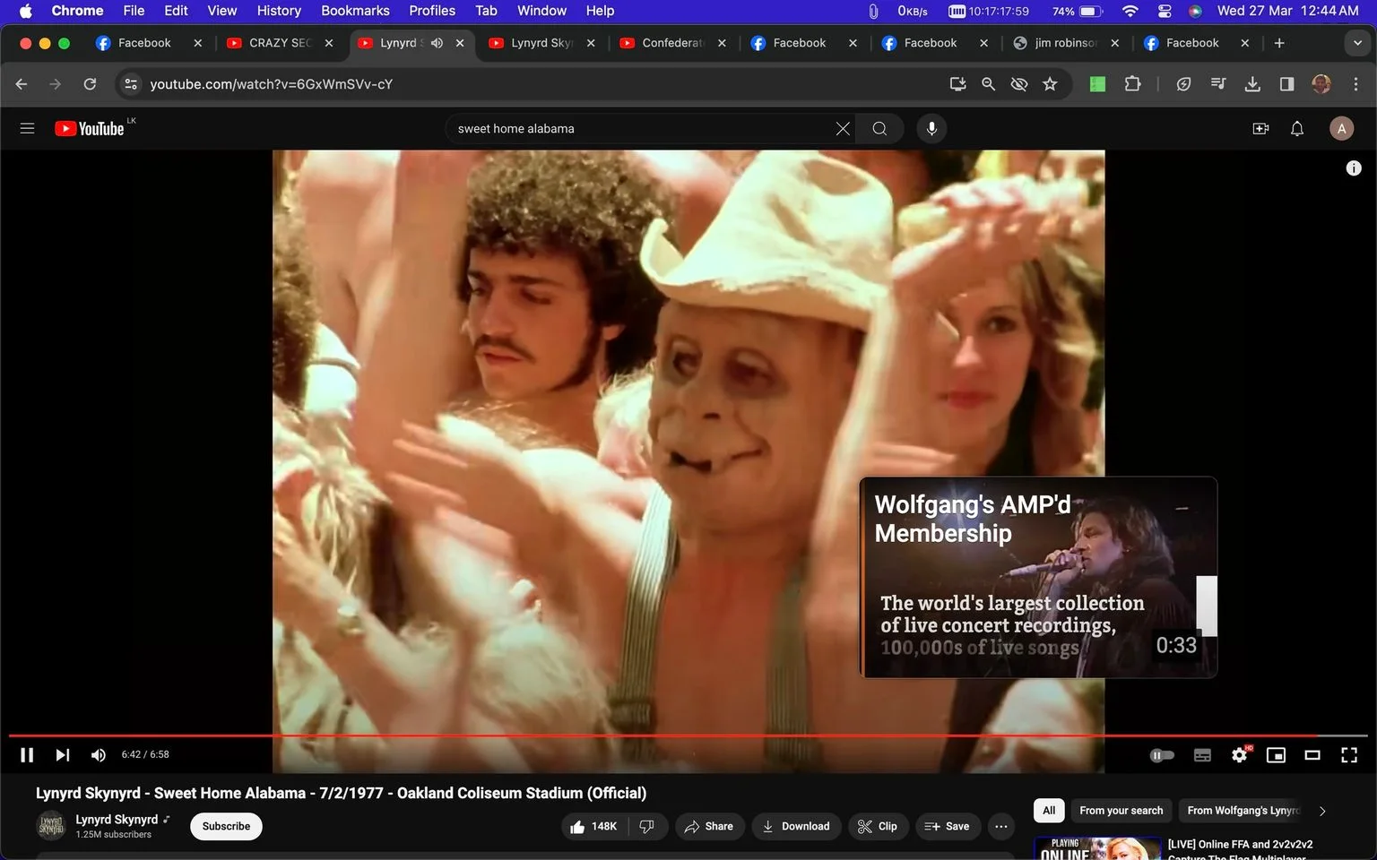Expand the Chrome tab search dropdown
This screenshot has height=860, width=1377.
click(1357, 43)
